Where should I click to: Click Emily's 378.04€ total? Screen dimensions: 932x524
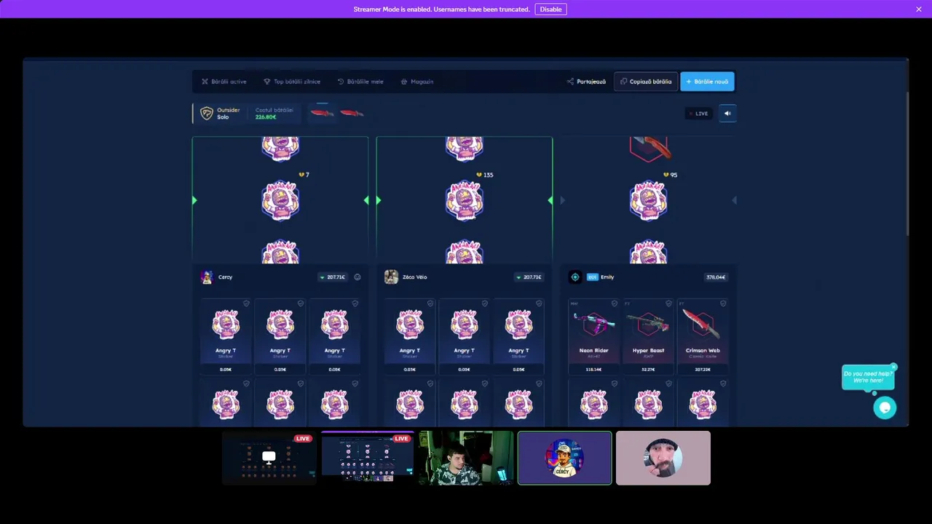tap(716, 277)
